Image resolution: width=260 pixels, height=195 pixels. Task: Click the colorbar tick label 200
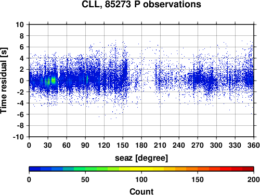[254, 179]
